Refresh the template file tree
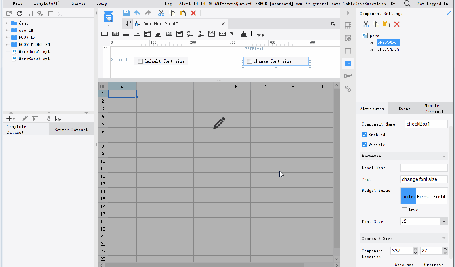 [19, 13]
